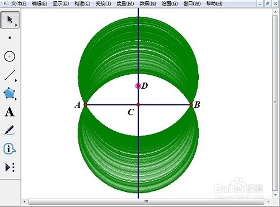Click horizontal scrollbar left arrow
The image size is (280, 207).
24,201
